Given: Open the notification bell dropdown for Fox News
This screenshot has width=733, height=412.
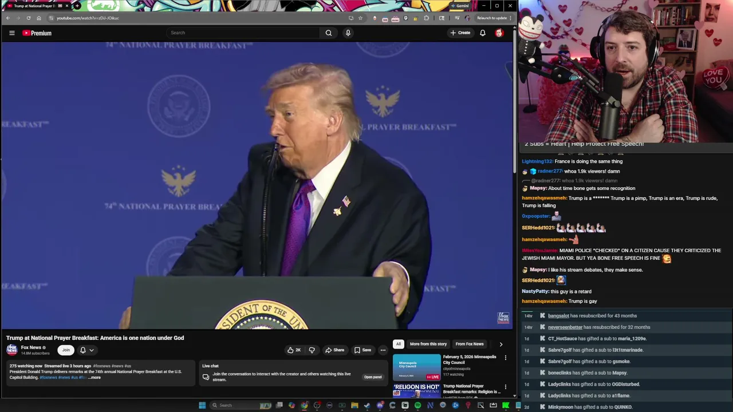Looking at the screenshot, I should pos(87,350).
